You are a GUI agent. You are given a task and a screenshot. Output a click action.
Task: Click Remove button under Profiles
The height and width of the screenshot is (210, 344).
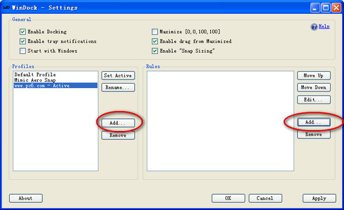click(118, 135)
